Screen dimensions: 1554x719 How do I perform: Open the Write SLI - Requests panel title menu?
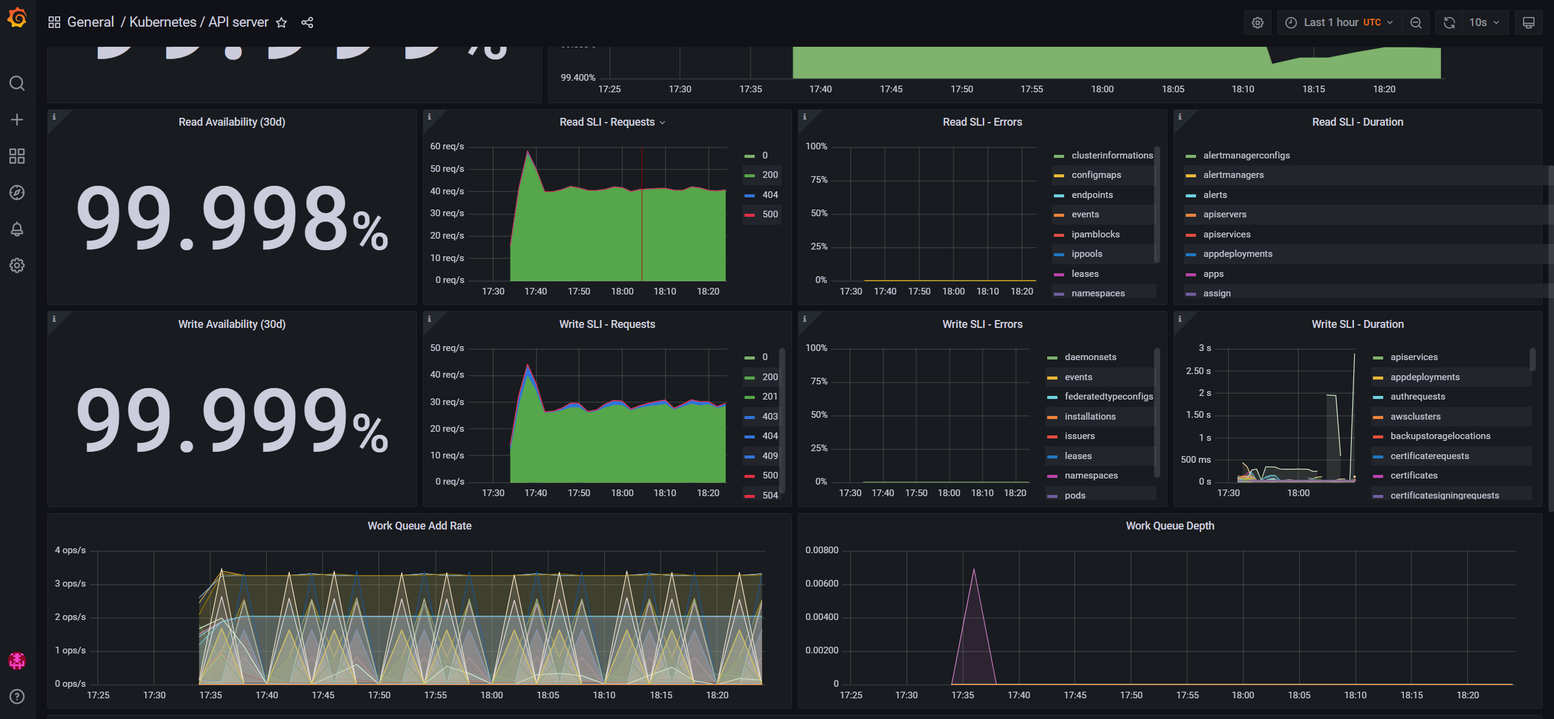(x=607, y=324)
